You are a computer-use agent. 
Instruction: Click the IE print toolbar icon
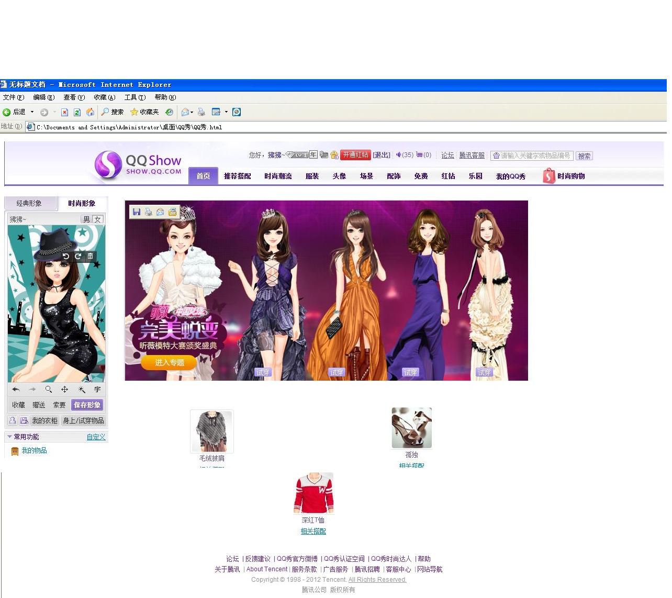click(201, 112)
